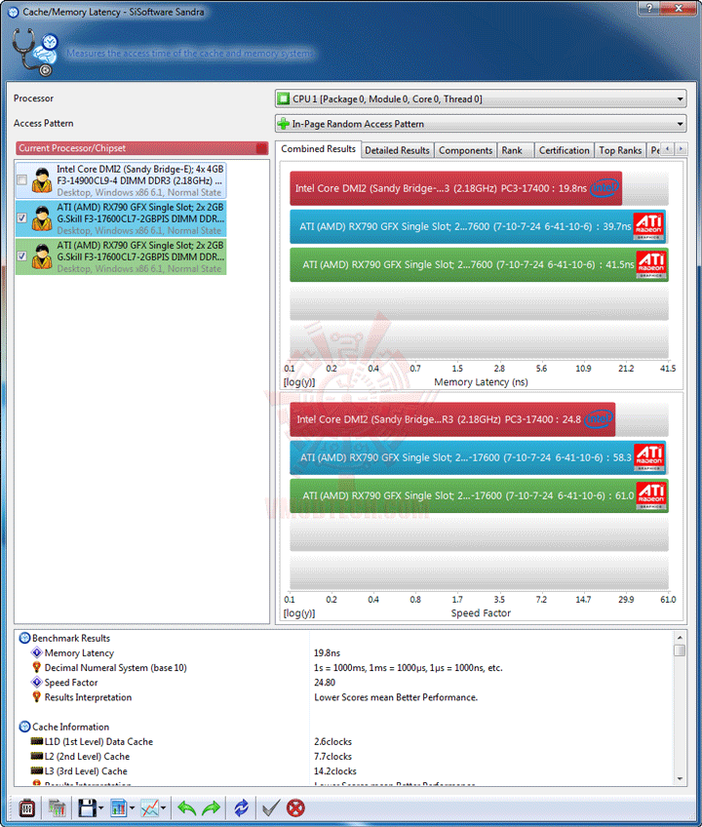The height and width of the screenshot is (827, 702).
Task: Click the help question mark in title bar
Action: (x=648, y=8)
